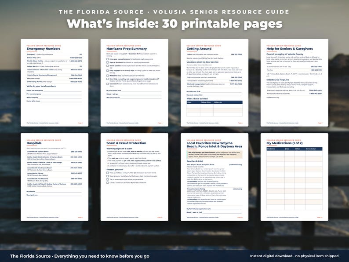
Task: Click 'Volusia County Emergency Management' row
Action: pos(55,75)
